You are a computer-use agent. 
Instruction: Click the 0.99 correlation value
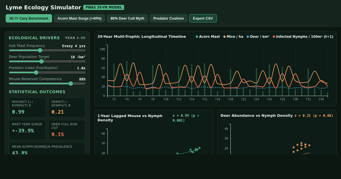(x=18, y=112)
